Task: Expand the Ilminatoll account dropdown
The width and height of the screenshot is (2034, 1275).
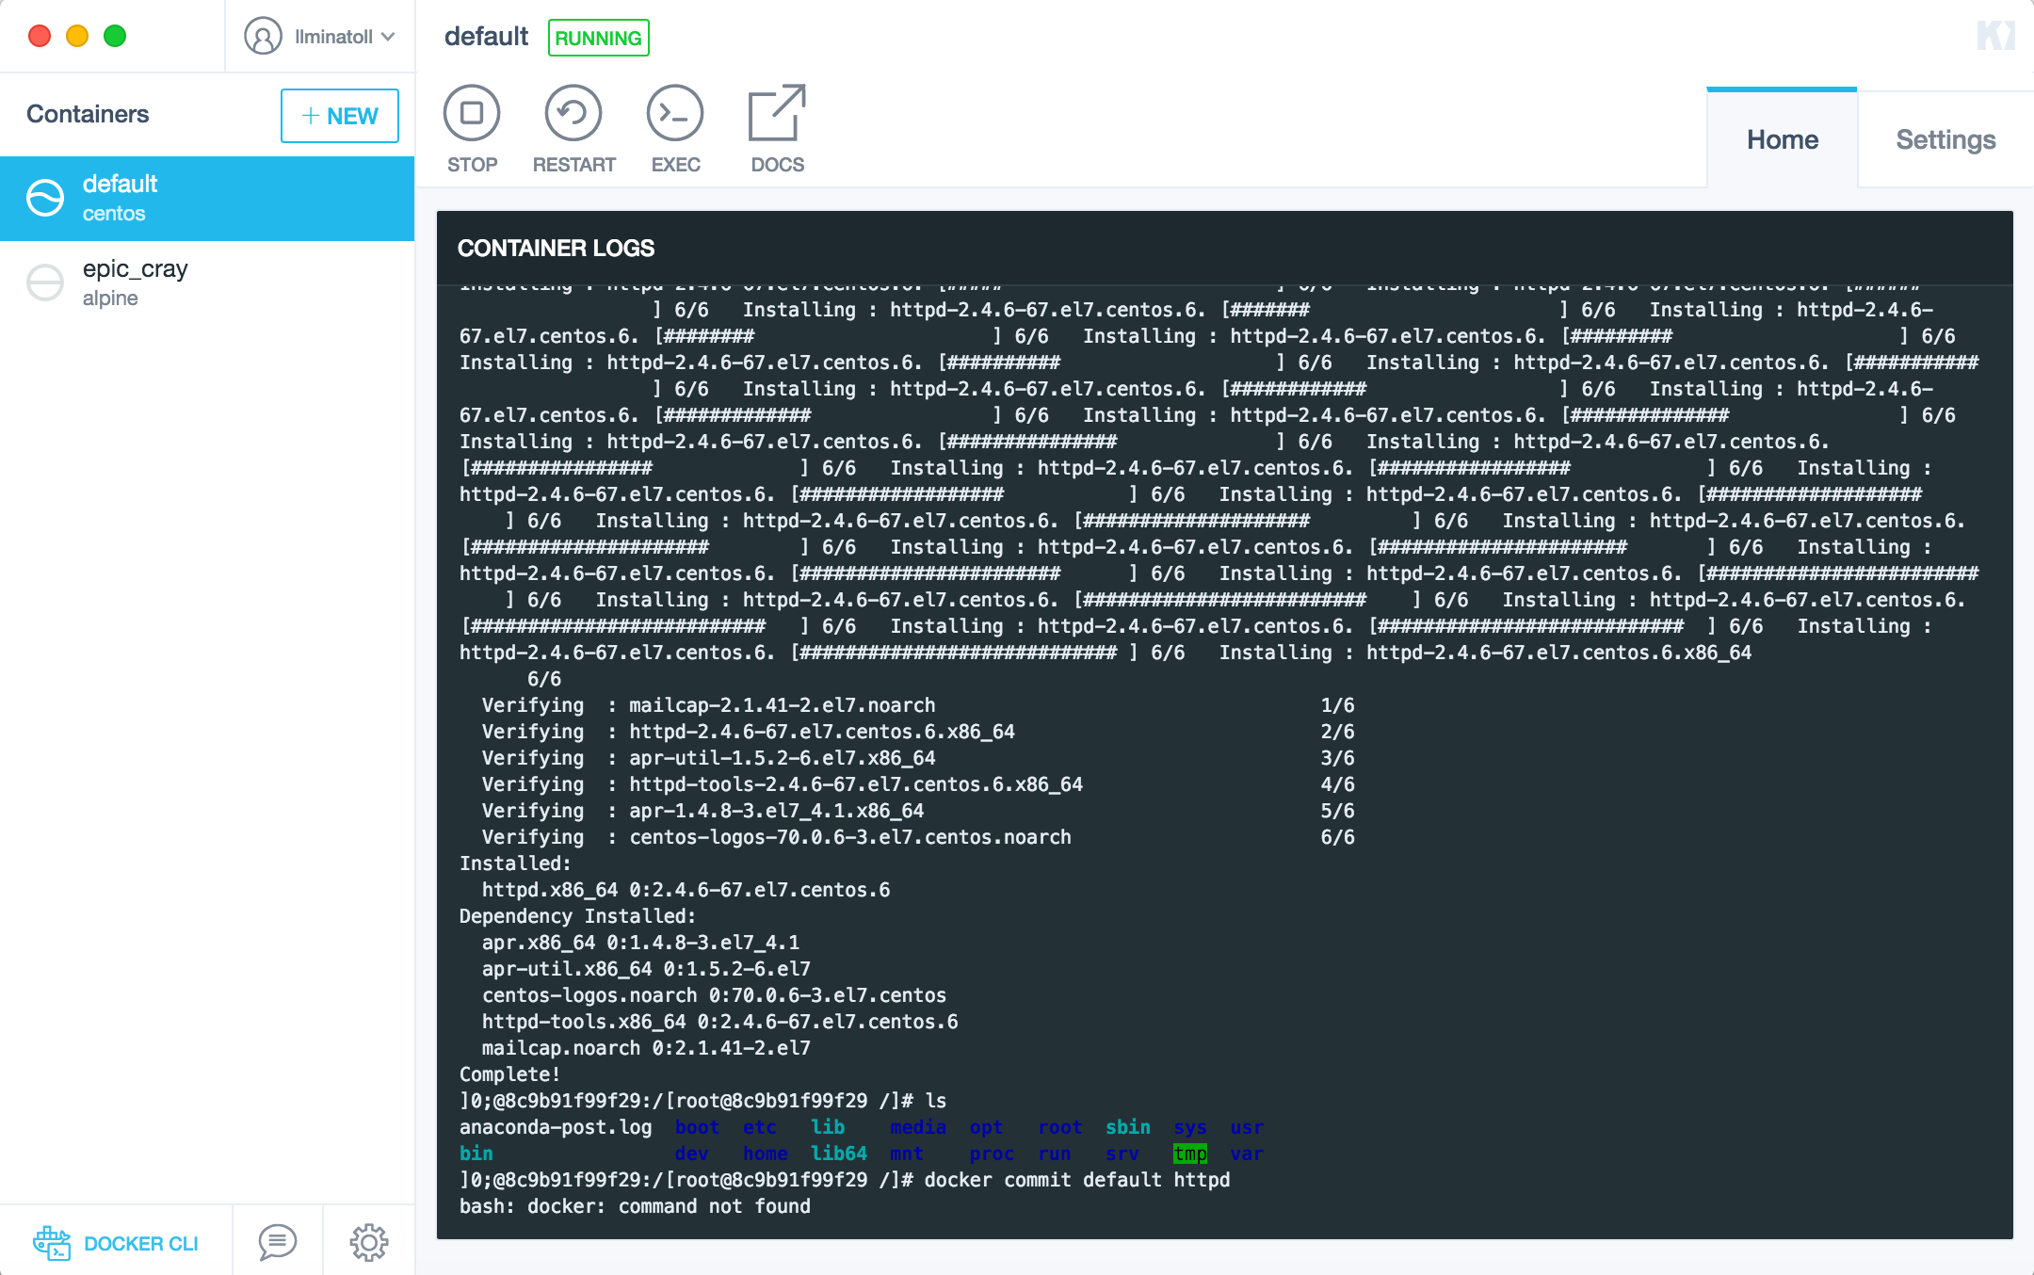Action: click(x=387, y=37)
